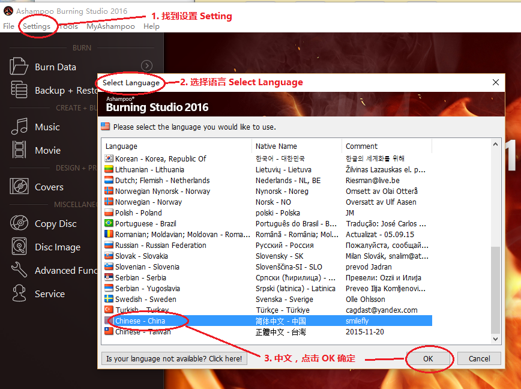The image size is (521, 389).
Task: Click comment cell 'Olle Ohlsson'
Action: (x=365, y=300)
